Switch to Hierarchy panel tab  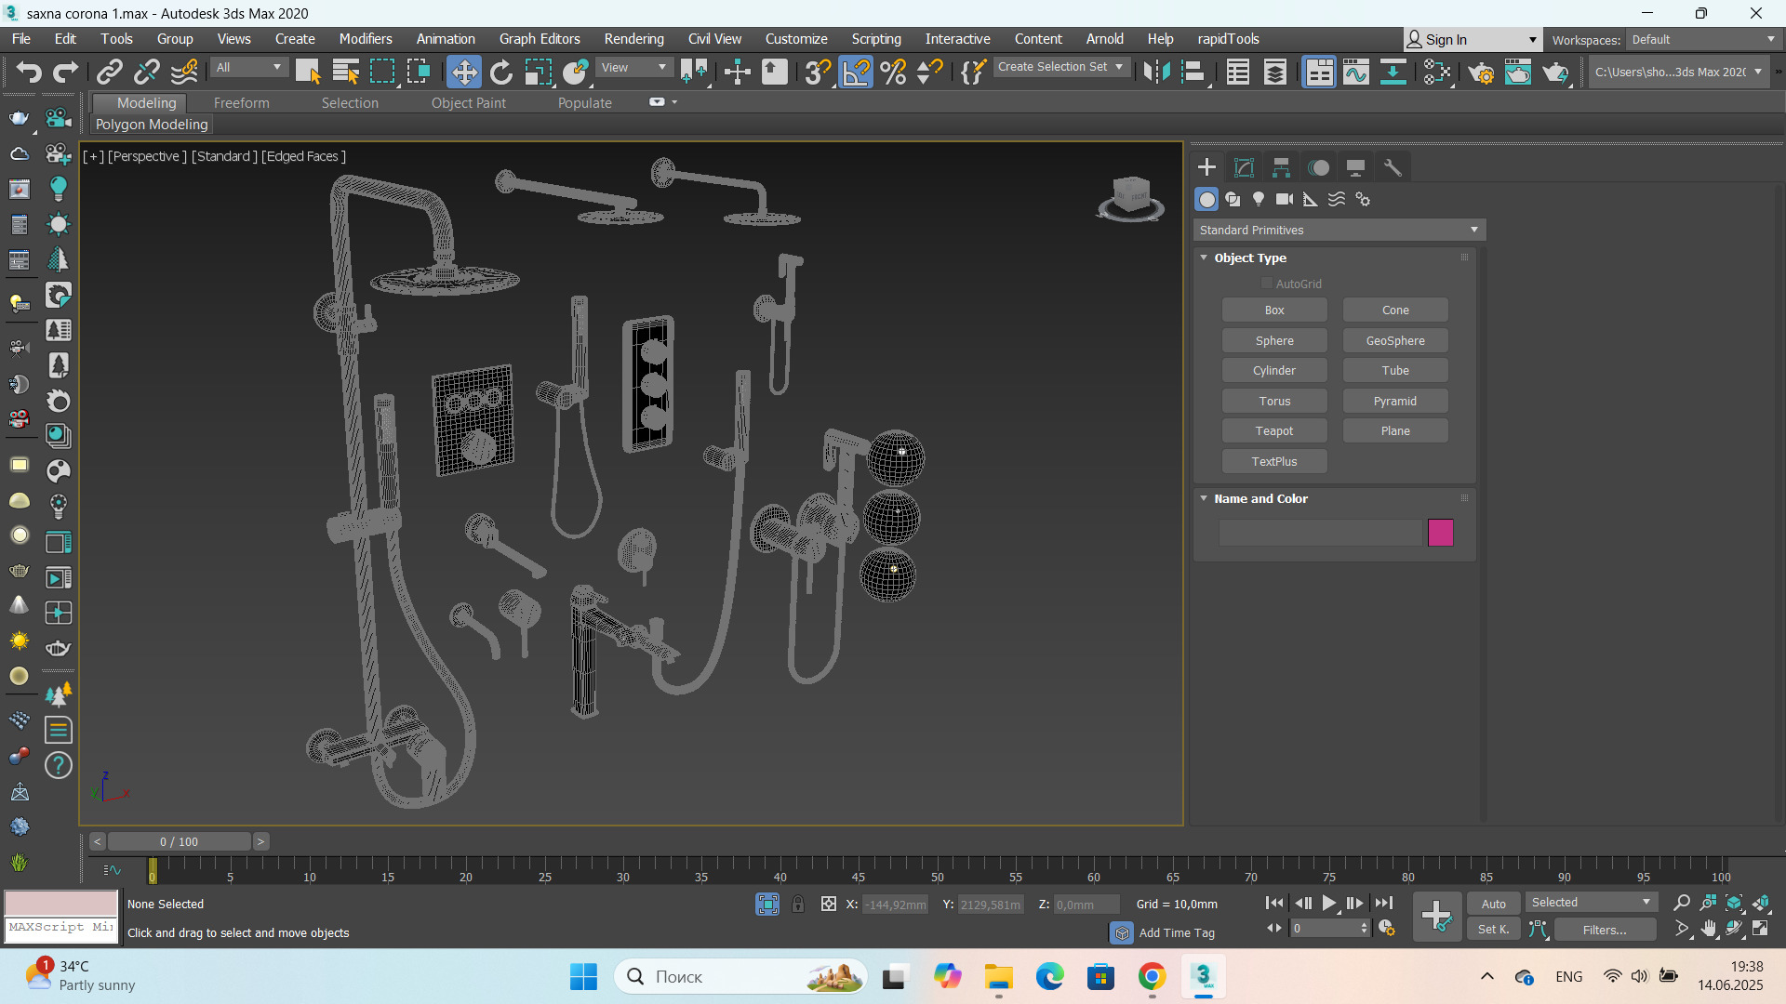(1281, 167)
